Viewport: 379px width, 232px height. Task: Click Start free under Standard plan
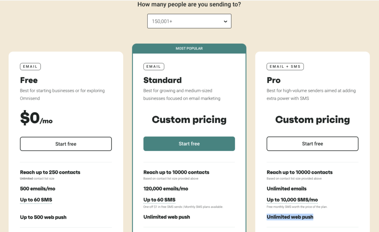(x=189, y=144)
